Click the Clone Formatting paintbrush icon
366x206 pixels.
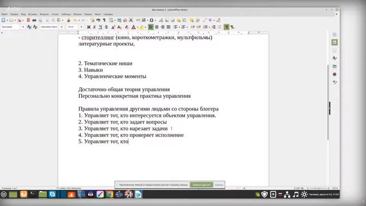pyautogui.click(x=69, y=21)
